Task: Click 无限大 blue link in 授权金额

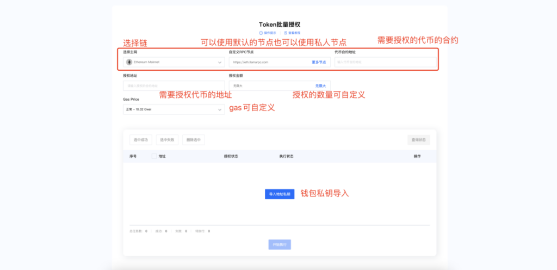Action: click(x=320, y=86)
